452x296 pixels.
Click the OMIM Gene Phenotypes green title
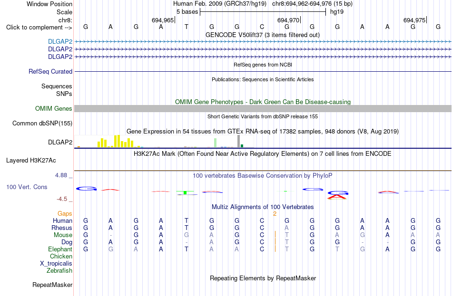[x=263, y=102]
